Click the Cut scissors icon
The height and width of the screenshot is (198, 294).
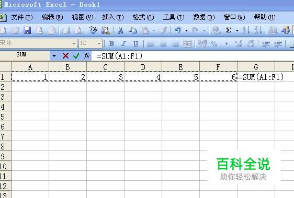120,30
